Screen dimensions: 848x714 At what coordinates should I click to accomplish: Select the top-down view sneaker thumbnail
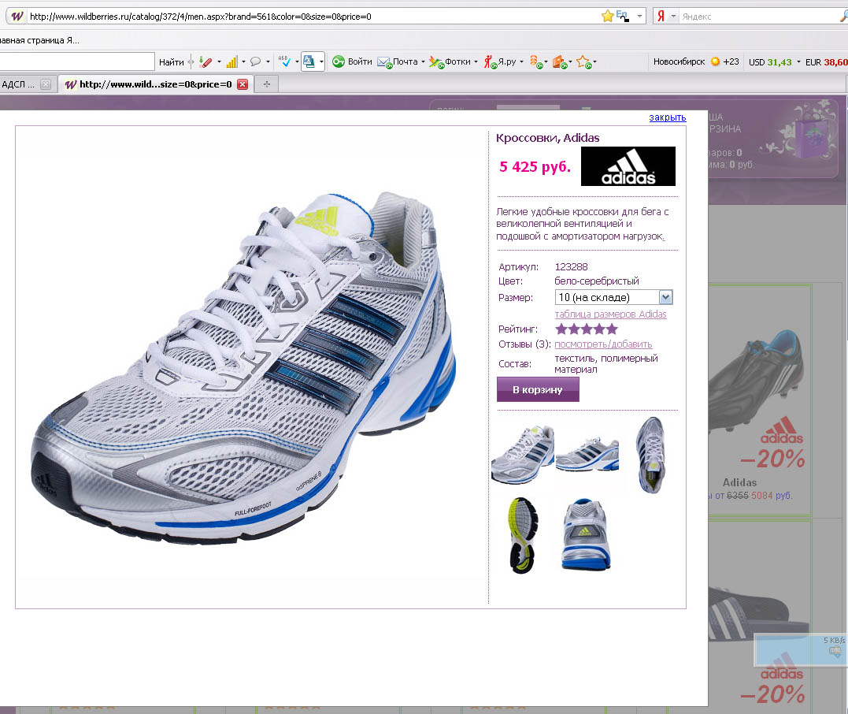pos(650,455)
